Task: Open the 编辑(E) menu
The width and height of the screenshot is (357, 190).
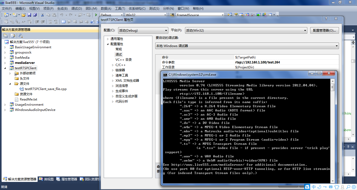Action: click(20, 9)
